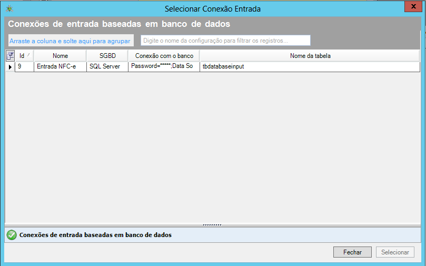This screenshot has height=266, width=426.
Task: Close the Selecionar Conexão Entrada window
Action: click(413, 6)
